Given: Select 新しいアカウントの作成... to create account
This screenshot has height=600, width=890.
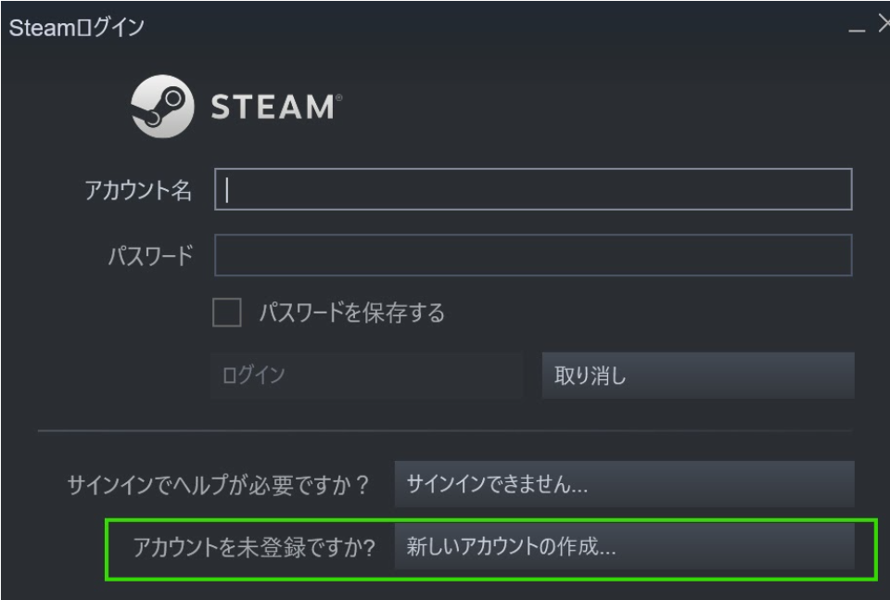Looking at the screenshot, I should pyautogui.click(x=624, y=546).
